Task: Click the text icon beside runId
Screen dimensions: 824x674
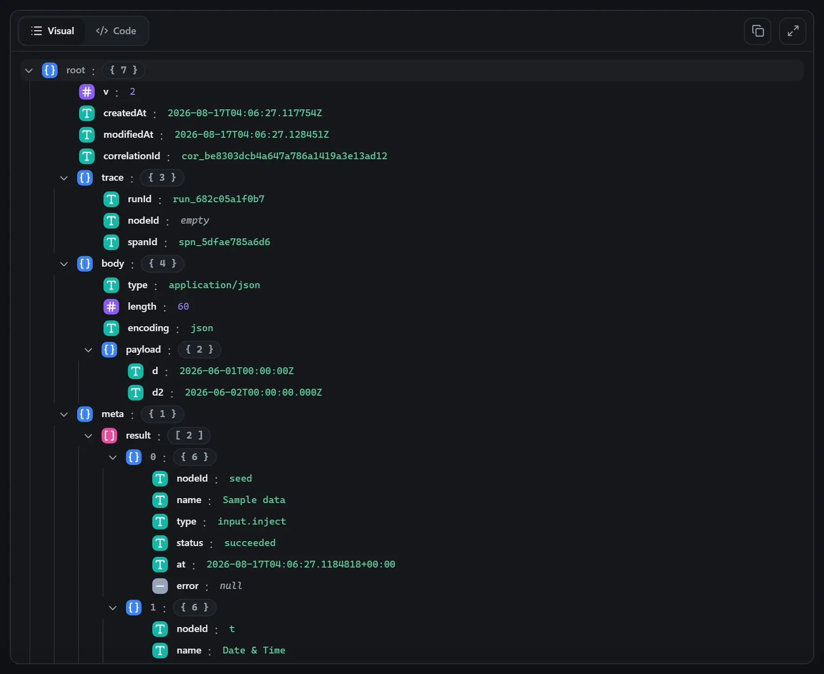Action: pyautogui.click(x=111, y=199)
